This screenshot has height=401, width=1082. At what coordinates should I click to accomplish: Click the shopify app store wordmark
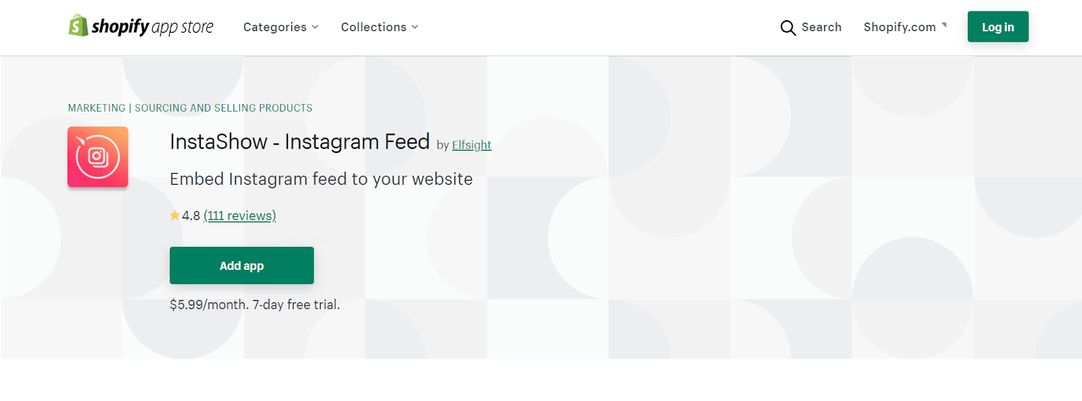click(152, 27)
